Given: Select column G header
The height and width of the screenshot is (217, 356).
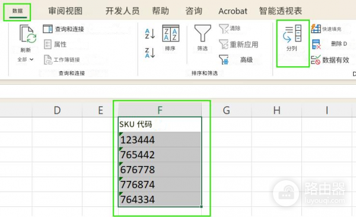Looking at the screenshot, I should pyautogui.click(x=227, y=110).
